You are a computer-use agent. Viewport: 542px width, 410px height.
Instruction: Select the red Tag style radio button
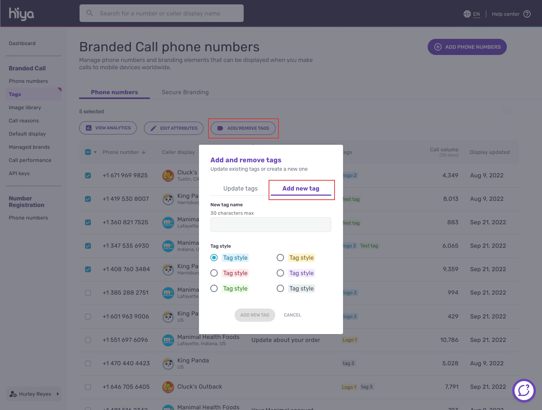[214, 273]
